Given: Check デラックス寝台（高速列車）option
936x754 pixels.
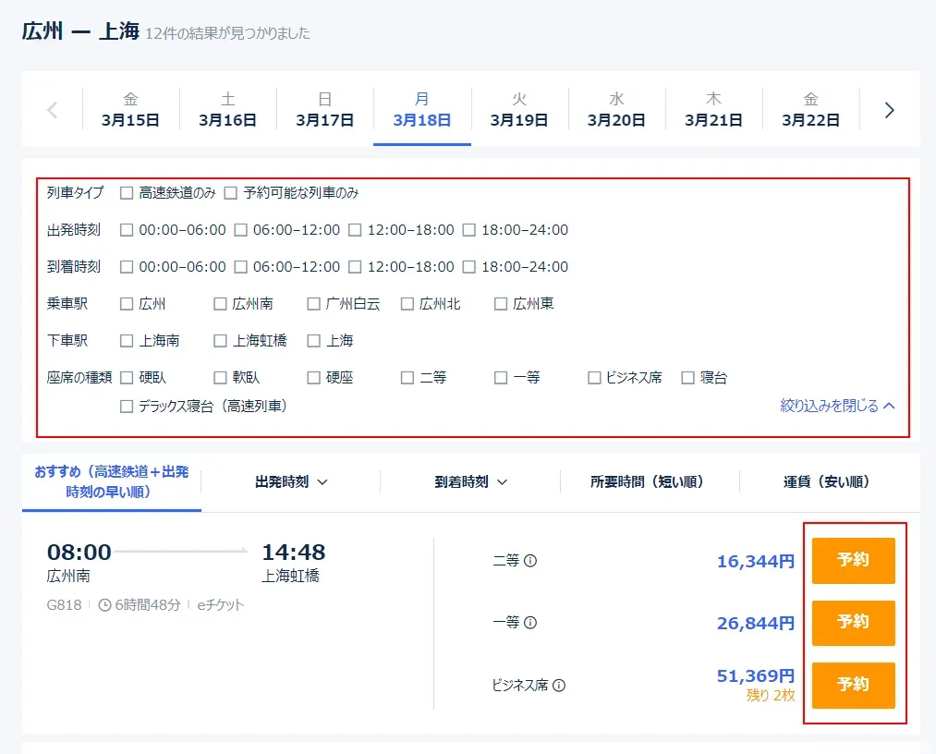Looking at the screenshot, I should click(x=126, y=405).
